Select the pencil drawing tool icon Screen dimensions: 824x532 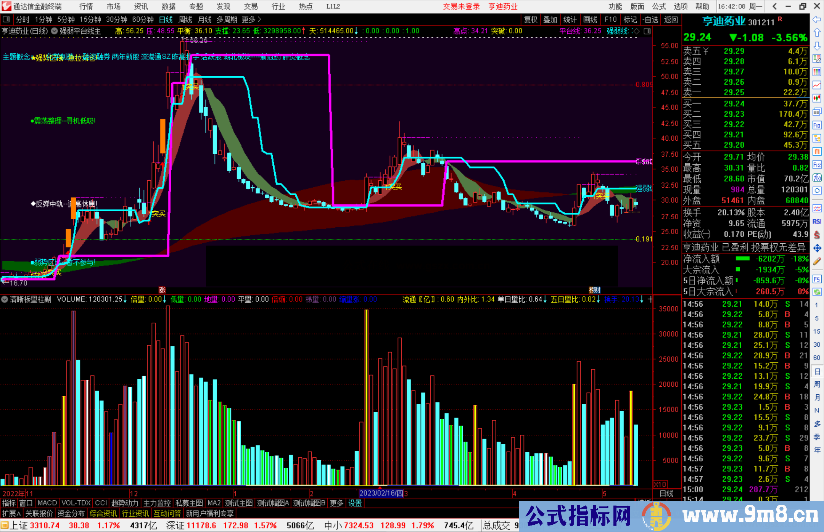[817, 261]
